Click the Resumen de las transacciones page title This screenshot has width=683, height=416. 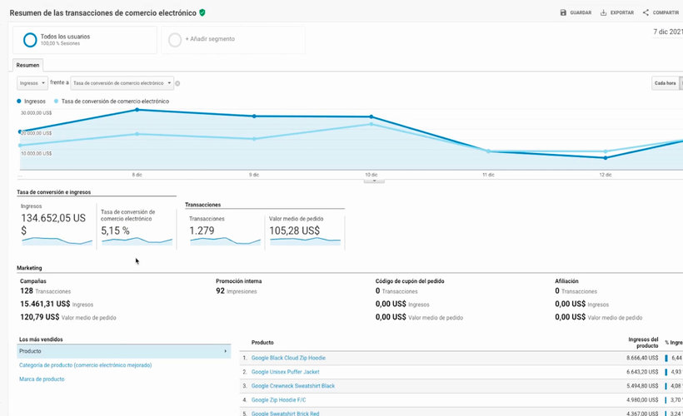pos(102,13)
